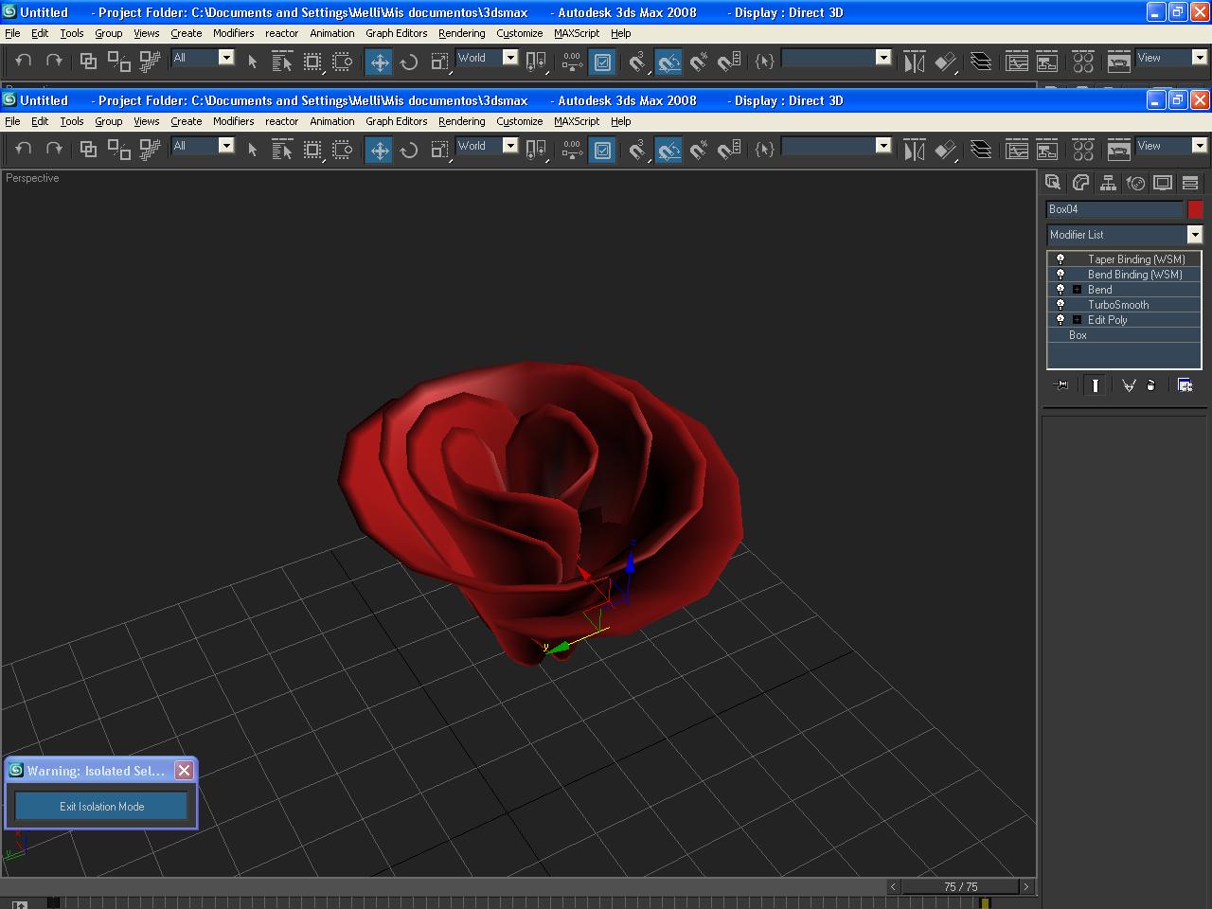
Task: Click Rectangular Selection Region in front window
Action: (312, 150)
